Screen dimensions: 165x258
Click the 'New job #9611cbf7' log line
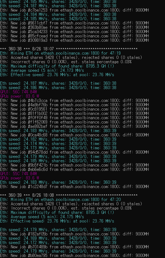[x=75, y=23]
